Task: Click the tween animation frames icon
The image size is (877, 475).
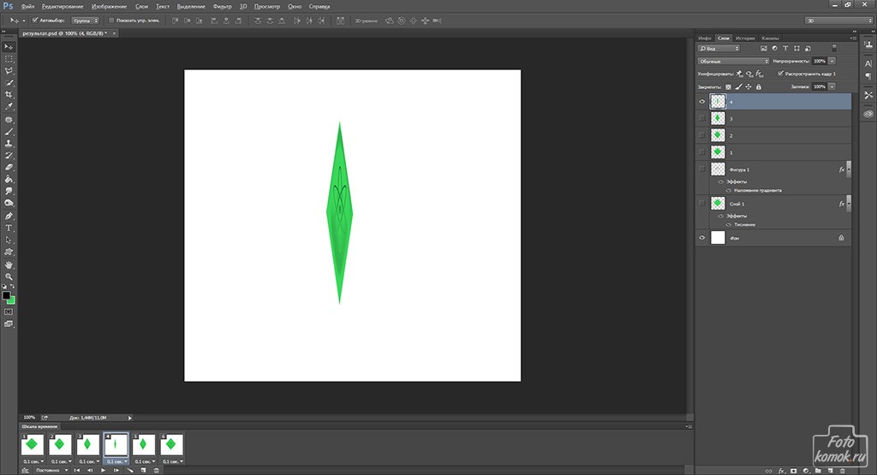Action: click(x=130, y=471)
